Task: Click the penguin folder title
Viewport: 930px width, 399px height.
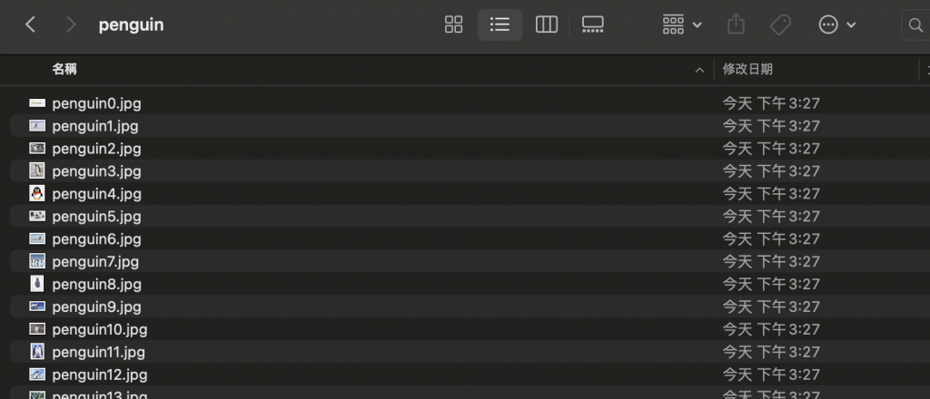Action: 131,24
